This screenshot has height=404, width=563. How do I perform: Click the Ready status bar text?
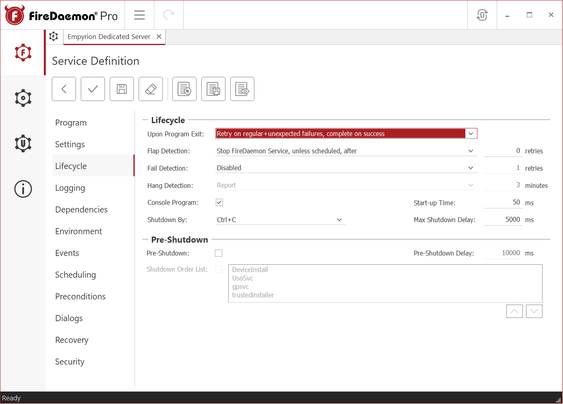(11, 398)
